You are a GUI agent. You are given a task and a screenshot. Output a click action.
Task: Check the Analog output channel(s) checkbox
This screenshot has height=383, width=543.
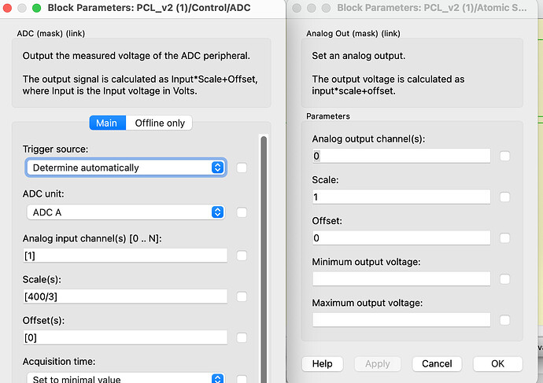(504, 156)
